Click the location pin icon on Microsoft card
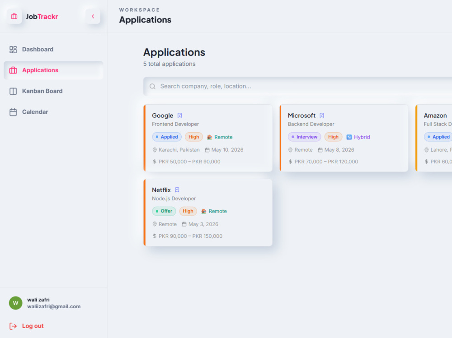 290,150
